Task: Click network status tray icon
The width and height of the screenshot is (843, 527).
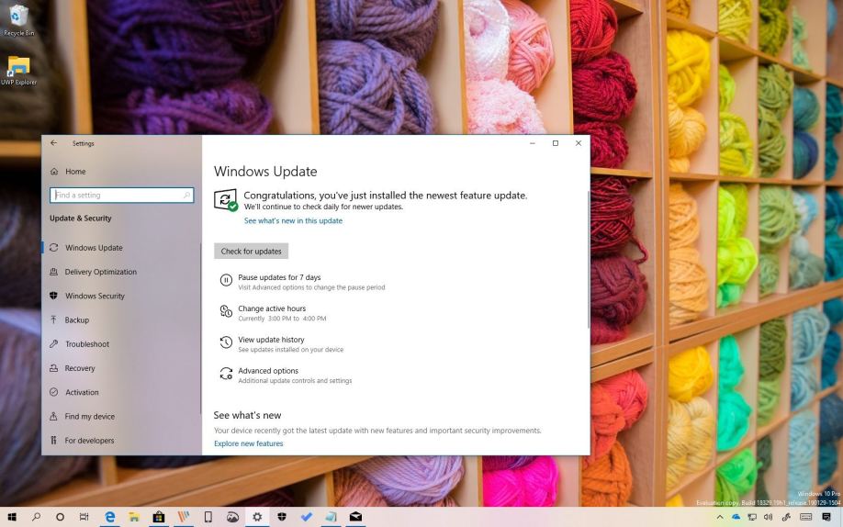Action: pos(753,517)
